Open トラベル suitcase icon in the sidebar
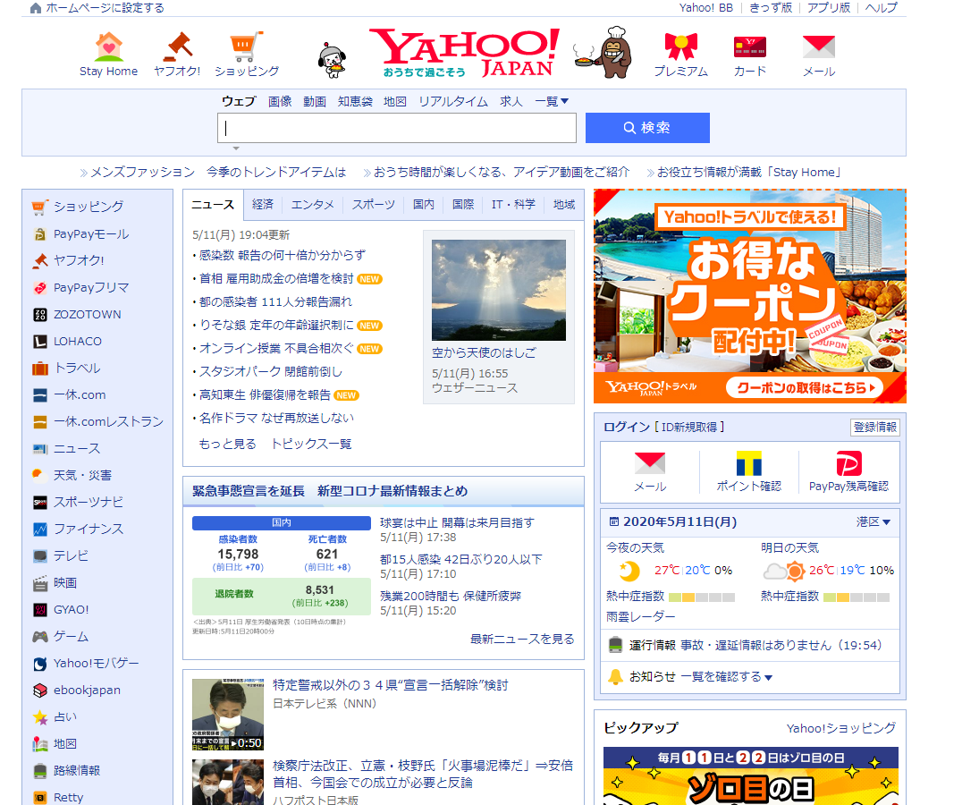 (x=40, y=369)
